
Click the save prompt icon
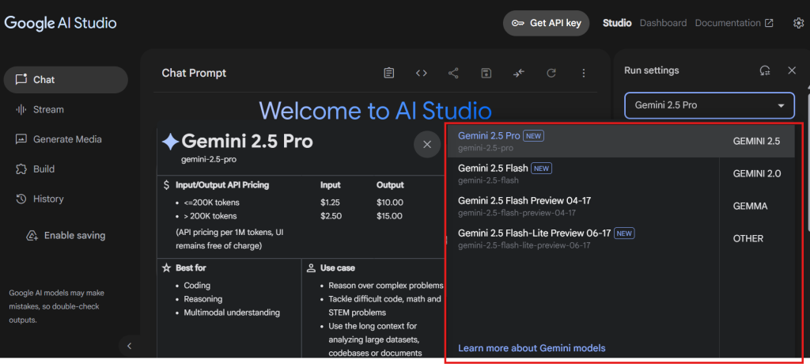coord(486,73)
